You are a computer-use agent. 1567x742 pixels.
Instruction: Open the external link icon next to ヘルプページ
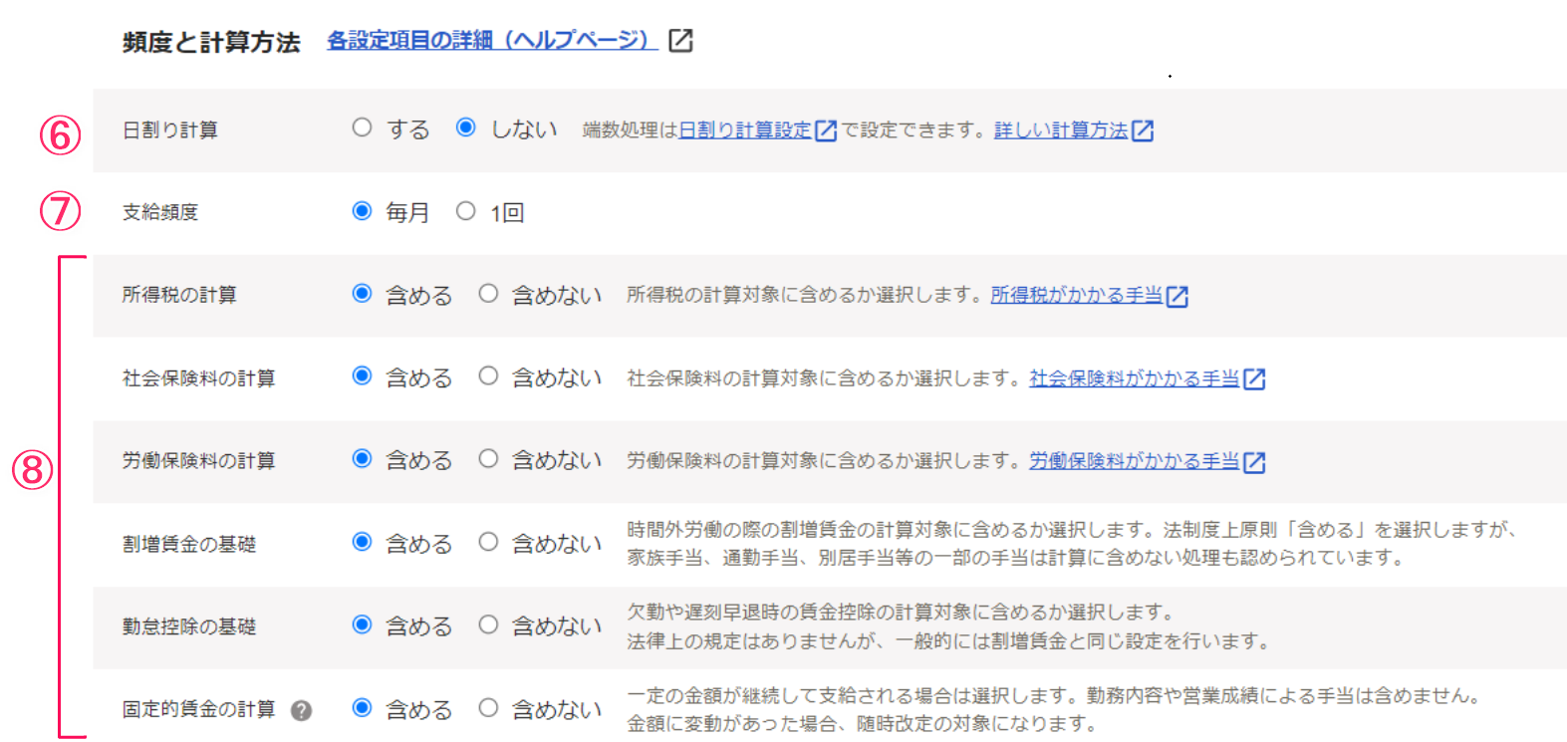[680, 41]
